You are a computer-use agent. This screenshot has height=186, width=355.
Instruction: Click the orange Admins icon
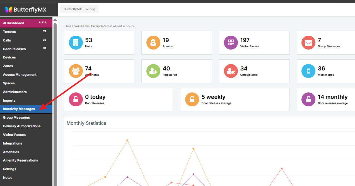pyautogui.click(x=153, y=43)
